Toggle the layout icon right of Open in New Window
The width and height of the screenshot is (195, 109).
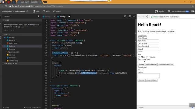point(192,12)
